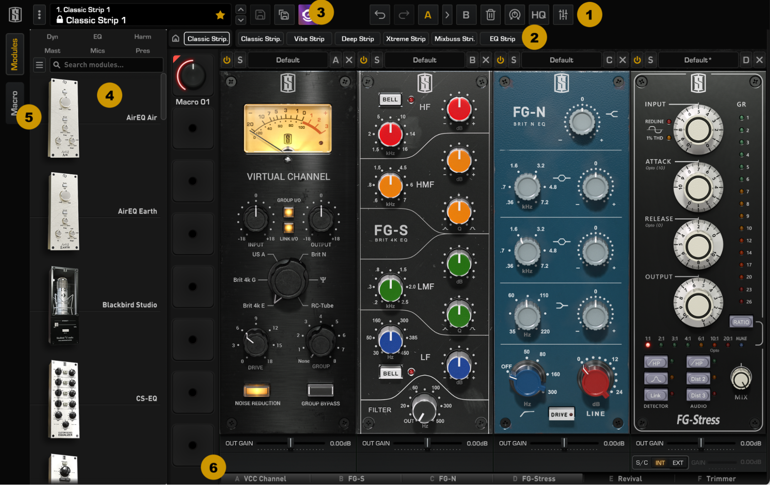Open slot D Default* preset dropdown

coord(698,60)
